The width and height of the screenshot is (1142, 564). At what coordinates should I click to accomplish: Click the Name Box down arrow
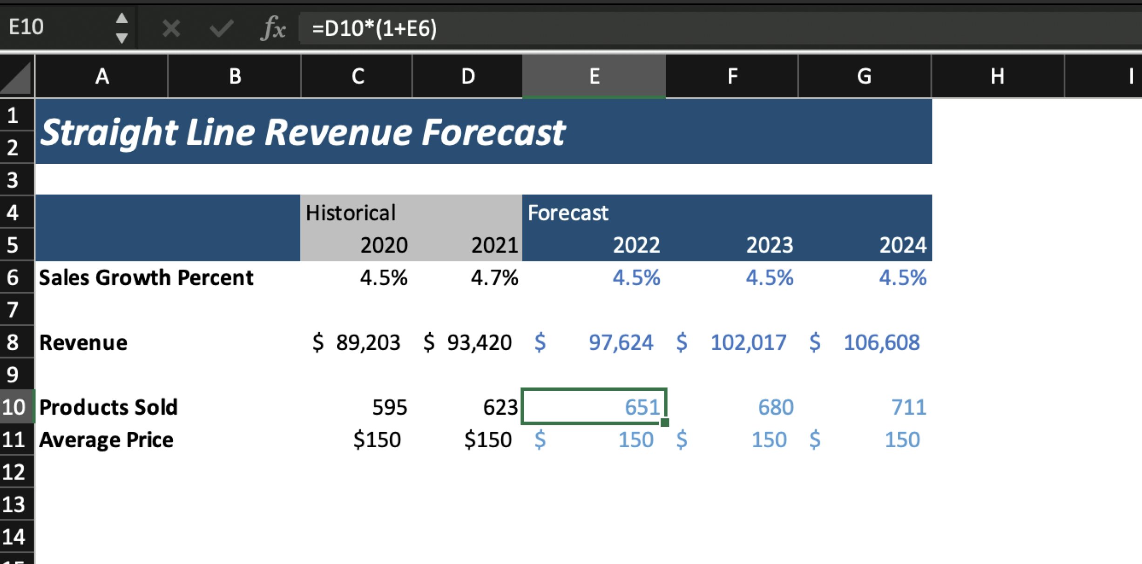122,38
